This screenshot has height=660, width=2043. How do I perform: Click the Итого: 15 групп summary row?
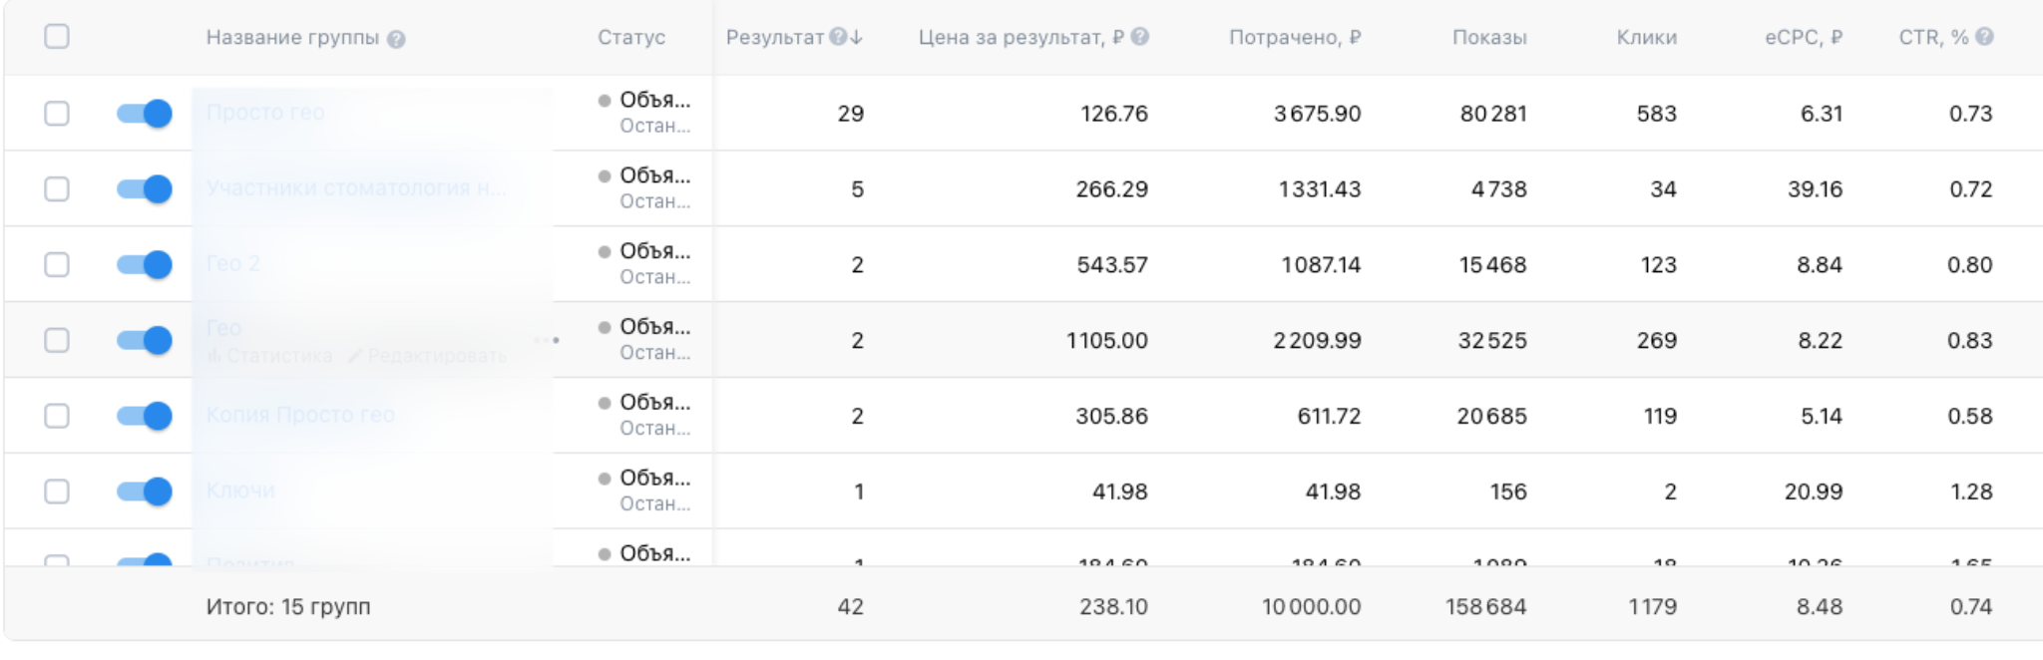[288, 606]
